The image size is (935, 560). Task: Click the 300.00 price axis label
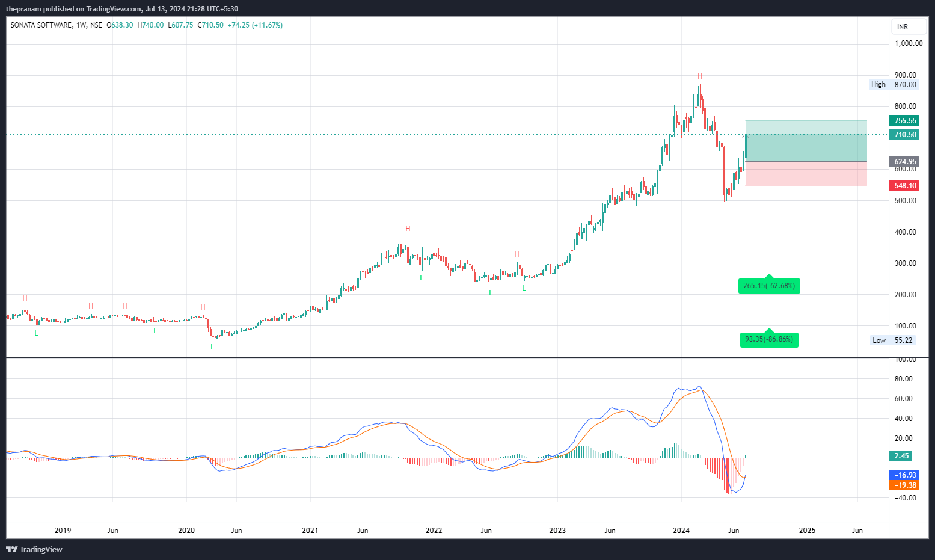pyautogui.click(x=906, y=263)
